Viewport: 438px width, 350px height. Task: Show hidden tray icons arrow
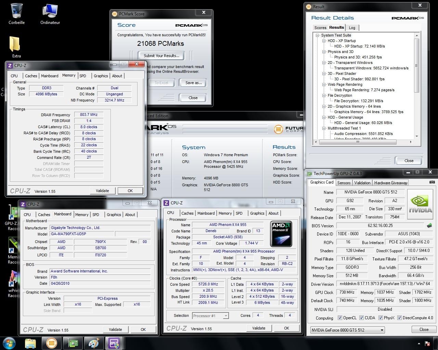coord(419,344)
